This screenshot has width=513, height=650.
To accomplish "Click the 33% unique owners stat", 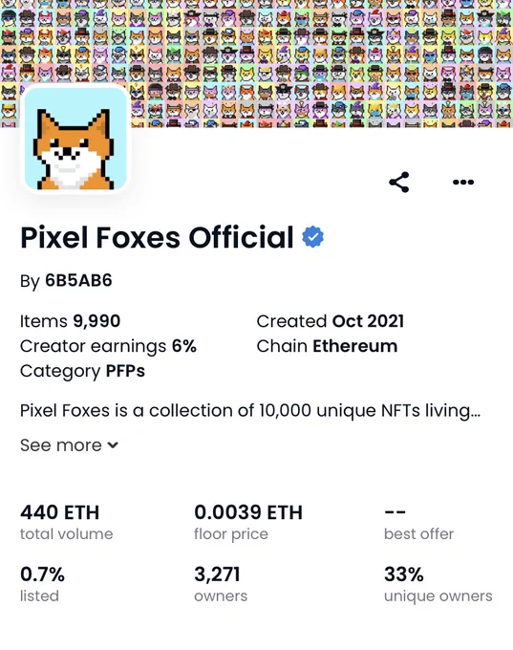I will [x=438, y=584].
